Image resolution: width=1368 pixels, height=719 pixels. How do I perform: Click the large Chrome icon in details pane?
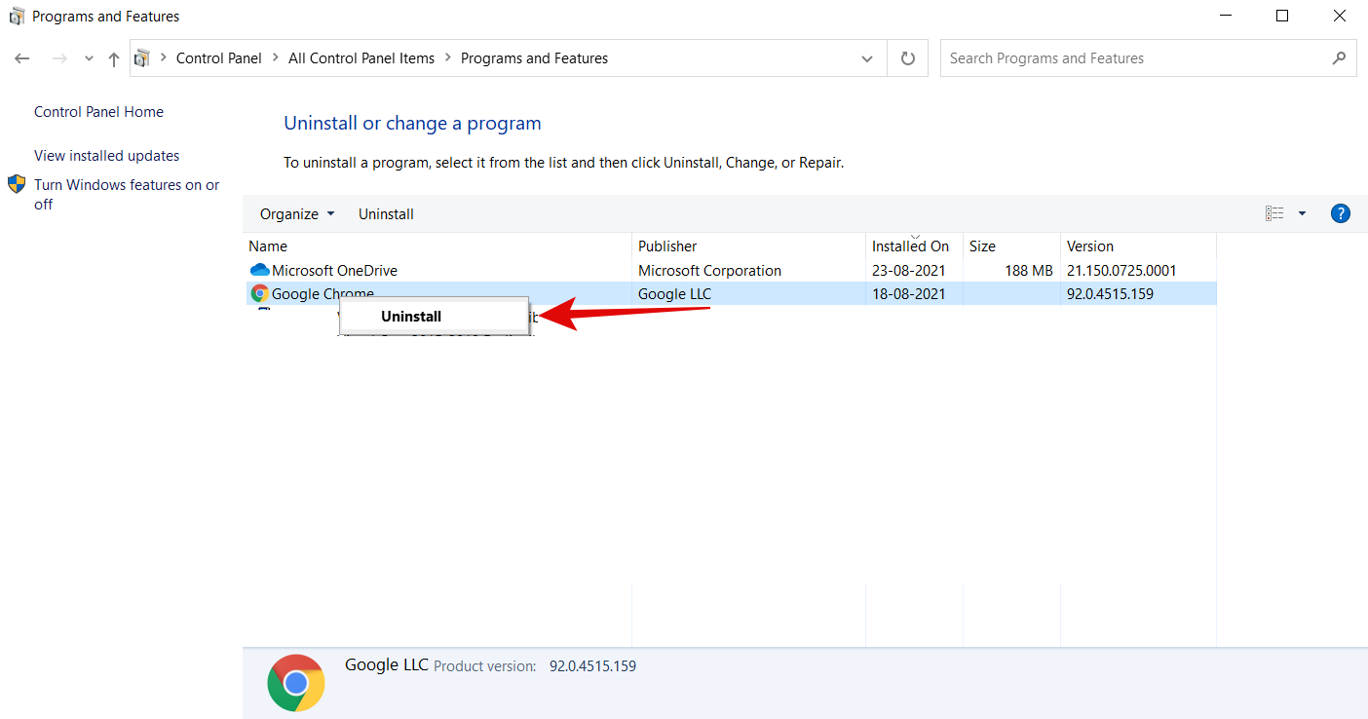tap(296, 683)
